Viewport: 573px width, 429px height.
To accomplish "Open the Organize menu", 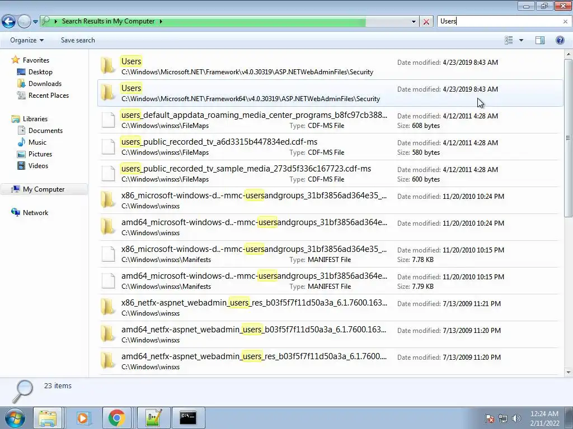I will tap(27, 40).
